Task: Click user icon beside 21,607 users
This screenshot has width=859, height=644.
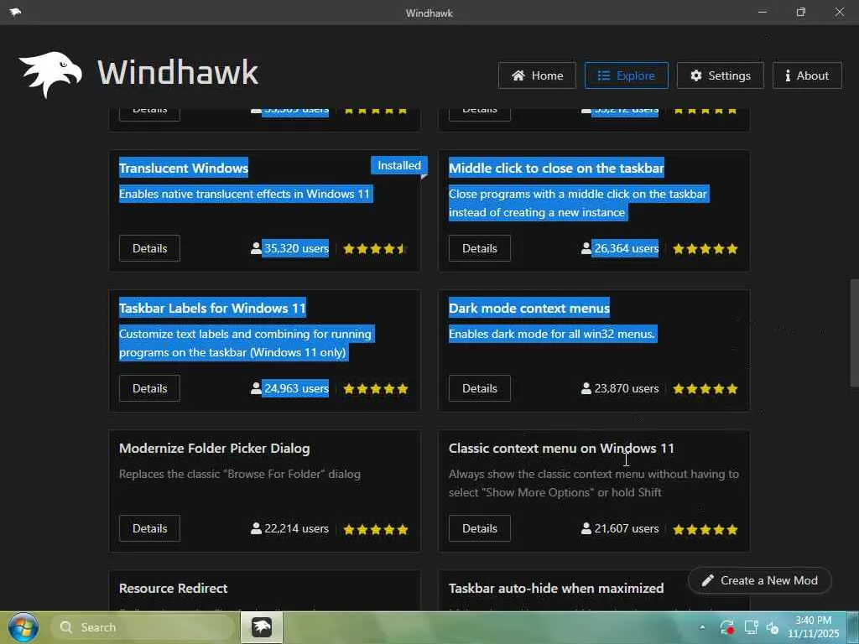Action: click(586, 528)
